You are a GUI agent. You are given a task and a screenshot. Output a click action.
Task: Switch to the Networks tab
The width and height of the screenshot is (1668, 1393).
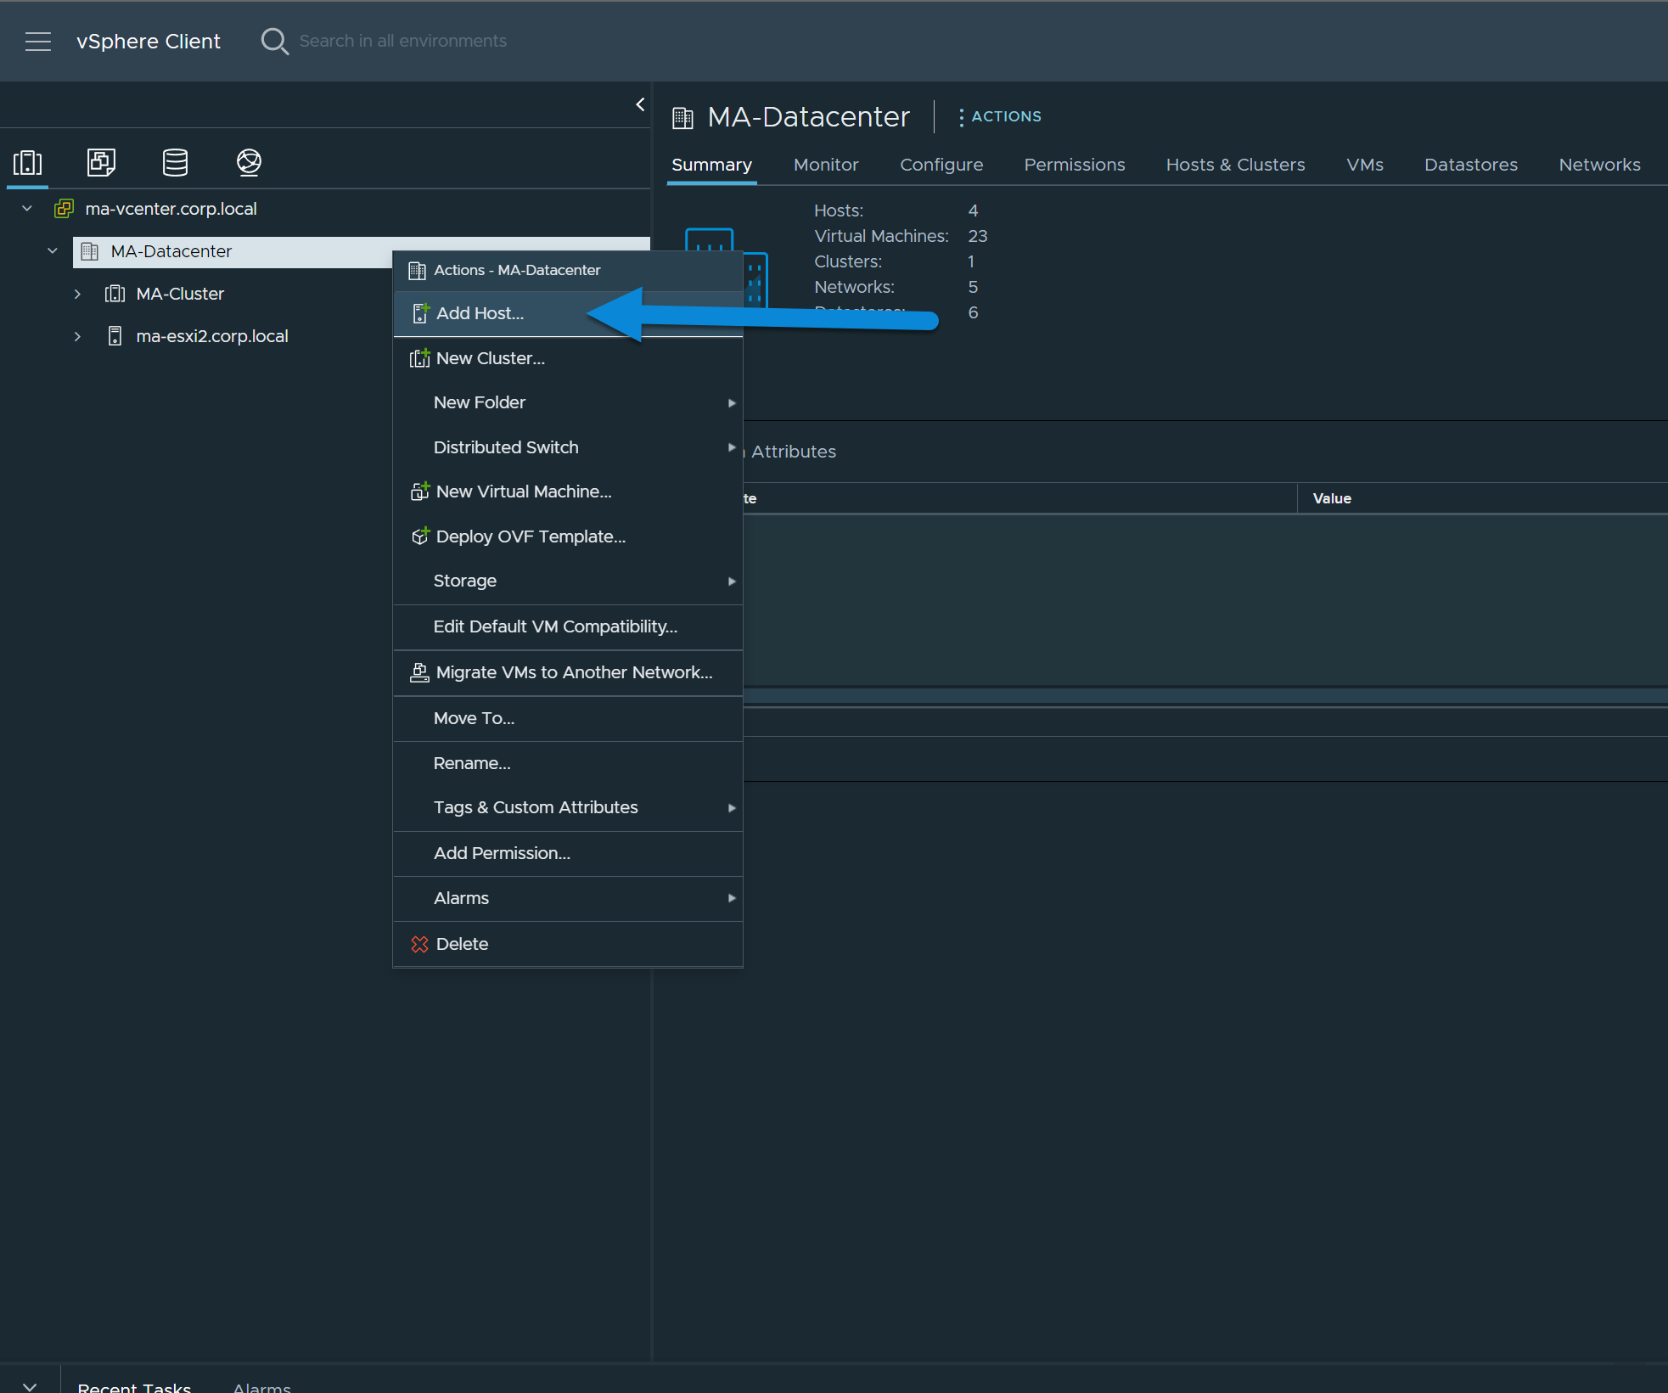pyautogui.click(x=1599, y=165)
